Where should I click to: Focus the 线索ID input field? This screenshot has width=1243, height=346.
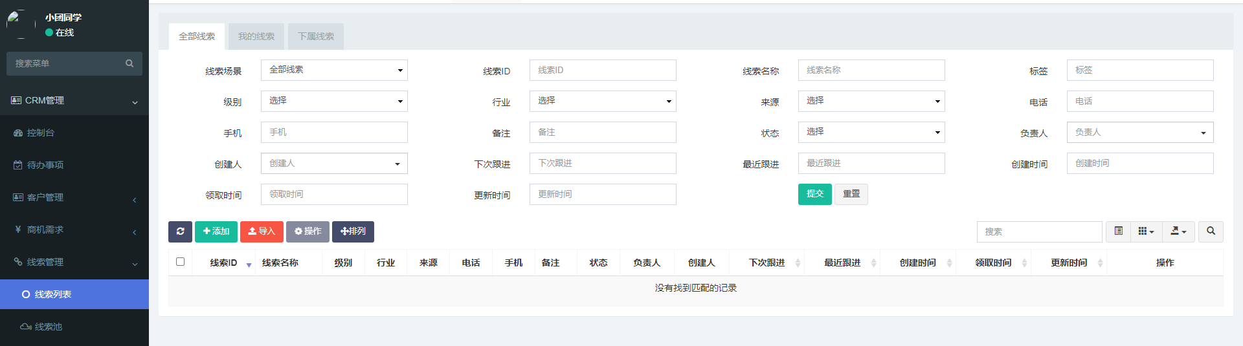coord(603,70)
